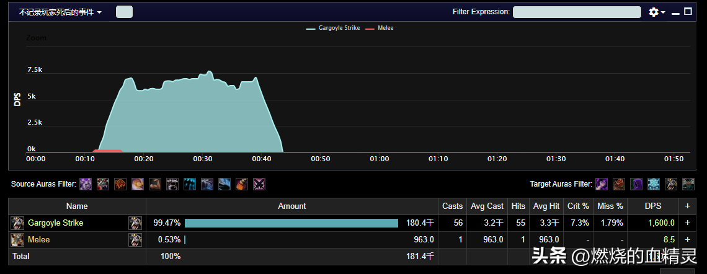Open the Gargoyle Strike ability link
Screen dimensions: 707x274
[x=55, y=223]
